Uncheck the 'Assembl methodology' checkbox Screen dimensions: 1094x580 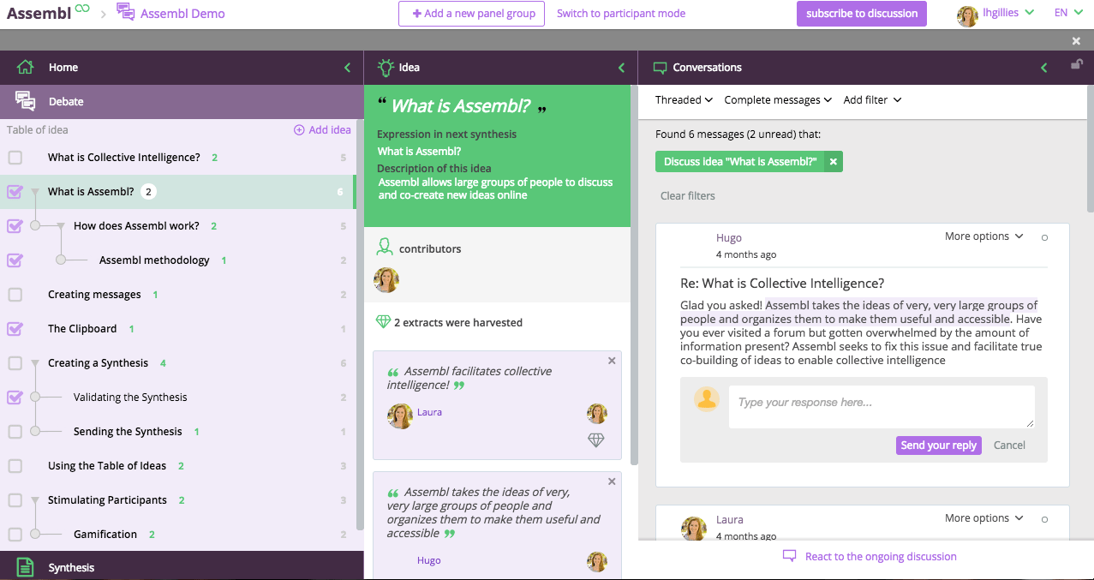[x=15, y=260]
